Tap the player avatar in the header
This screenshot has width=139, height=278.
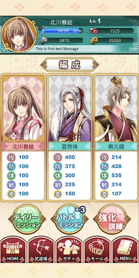click(x=19, y=35)
